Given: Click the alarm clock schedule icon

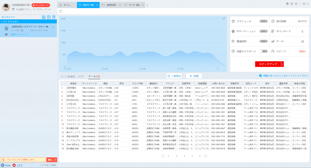Looking at the screenshot, I should pos(233,21).
